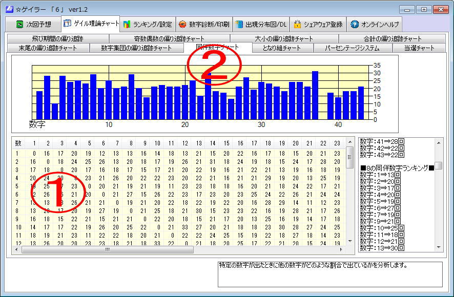Open the パーセンテージシステム tab
Image resolution: width=454 pixels, height=297 pixels.
point(353,48)
